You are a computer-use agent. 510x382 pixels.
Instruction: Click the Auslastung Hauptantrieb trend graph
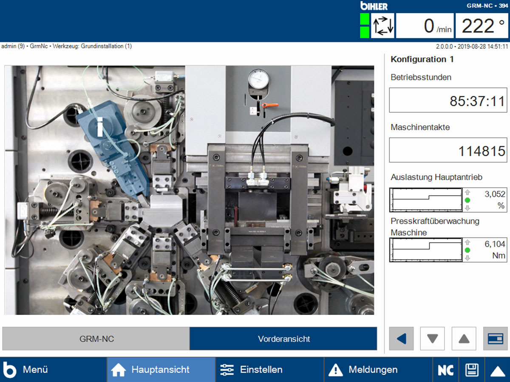(x=426, y=200)
